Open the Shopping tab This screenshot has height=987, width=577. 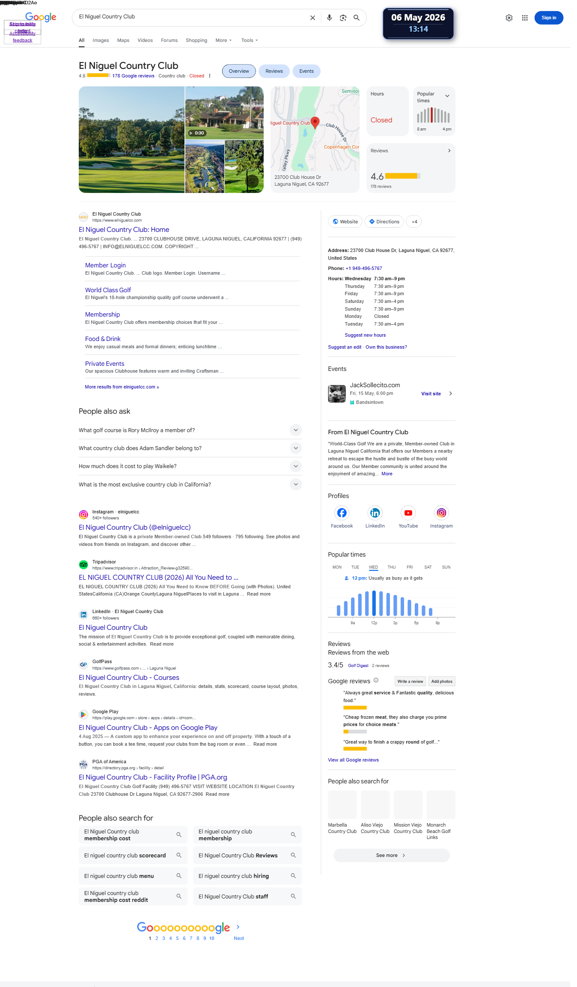tap(196, 40)
